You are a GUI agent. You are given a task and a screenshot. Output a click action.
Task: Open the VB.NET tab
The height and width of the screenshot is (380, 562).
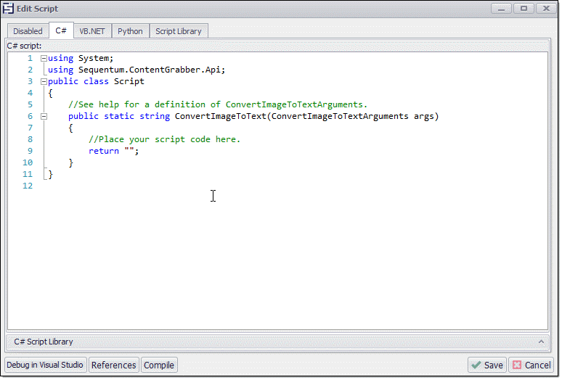[93, 31]
